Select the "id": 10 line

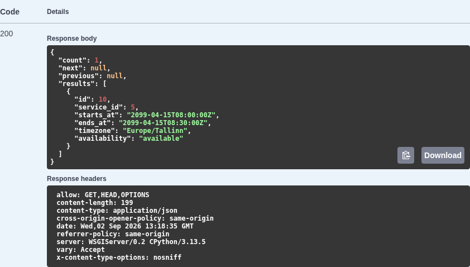pyautogui.click(x=92, y=99)
